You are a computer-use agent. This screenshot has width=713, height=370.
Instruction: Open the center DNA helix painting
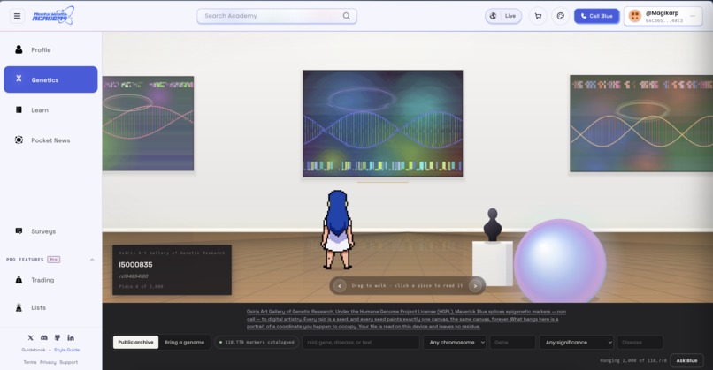coord(383,123)
